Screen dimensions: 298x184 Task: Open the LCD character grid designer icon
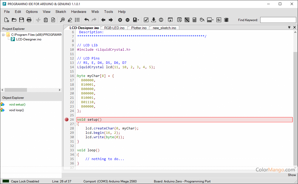(x=187, y=20)
